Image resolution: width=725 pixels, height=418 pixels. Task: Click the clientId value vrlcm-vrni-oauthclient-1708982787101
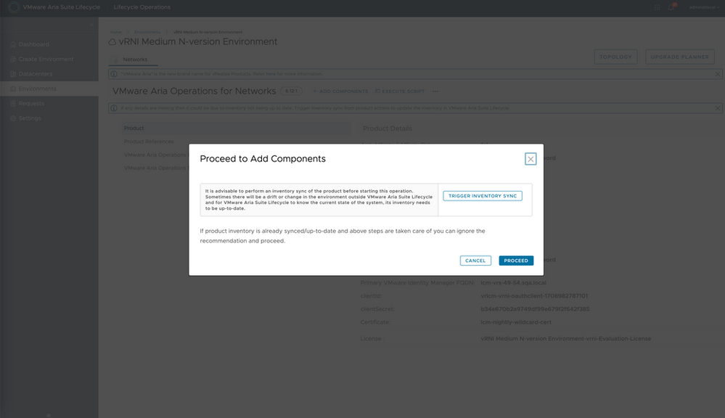tap(534, 296)
